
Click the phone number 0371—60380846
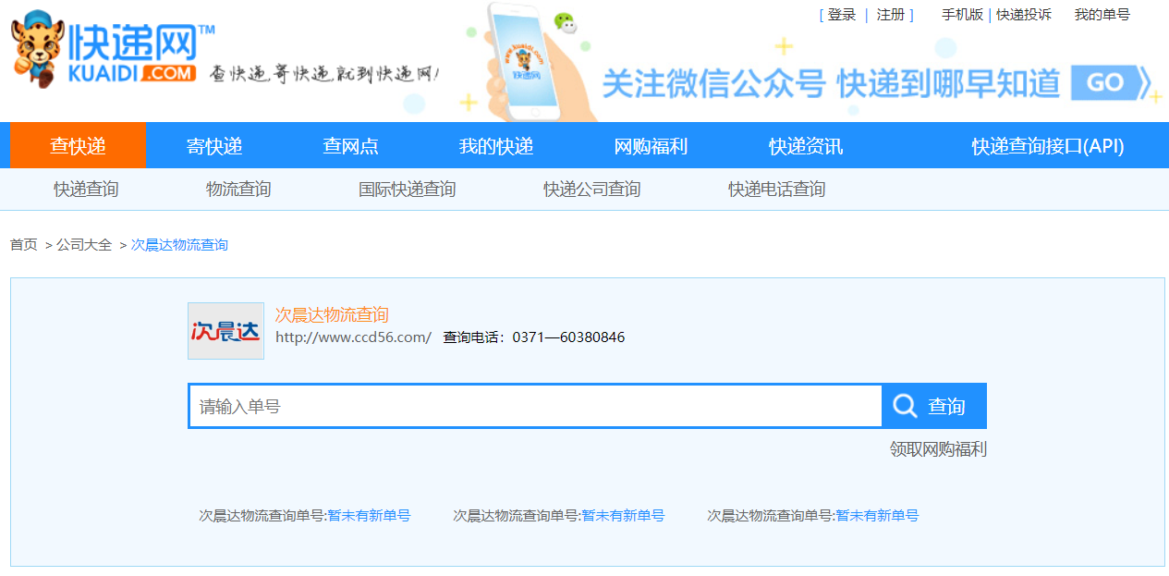[x=568, y=337]
